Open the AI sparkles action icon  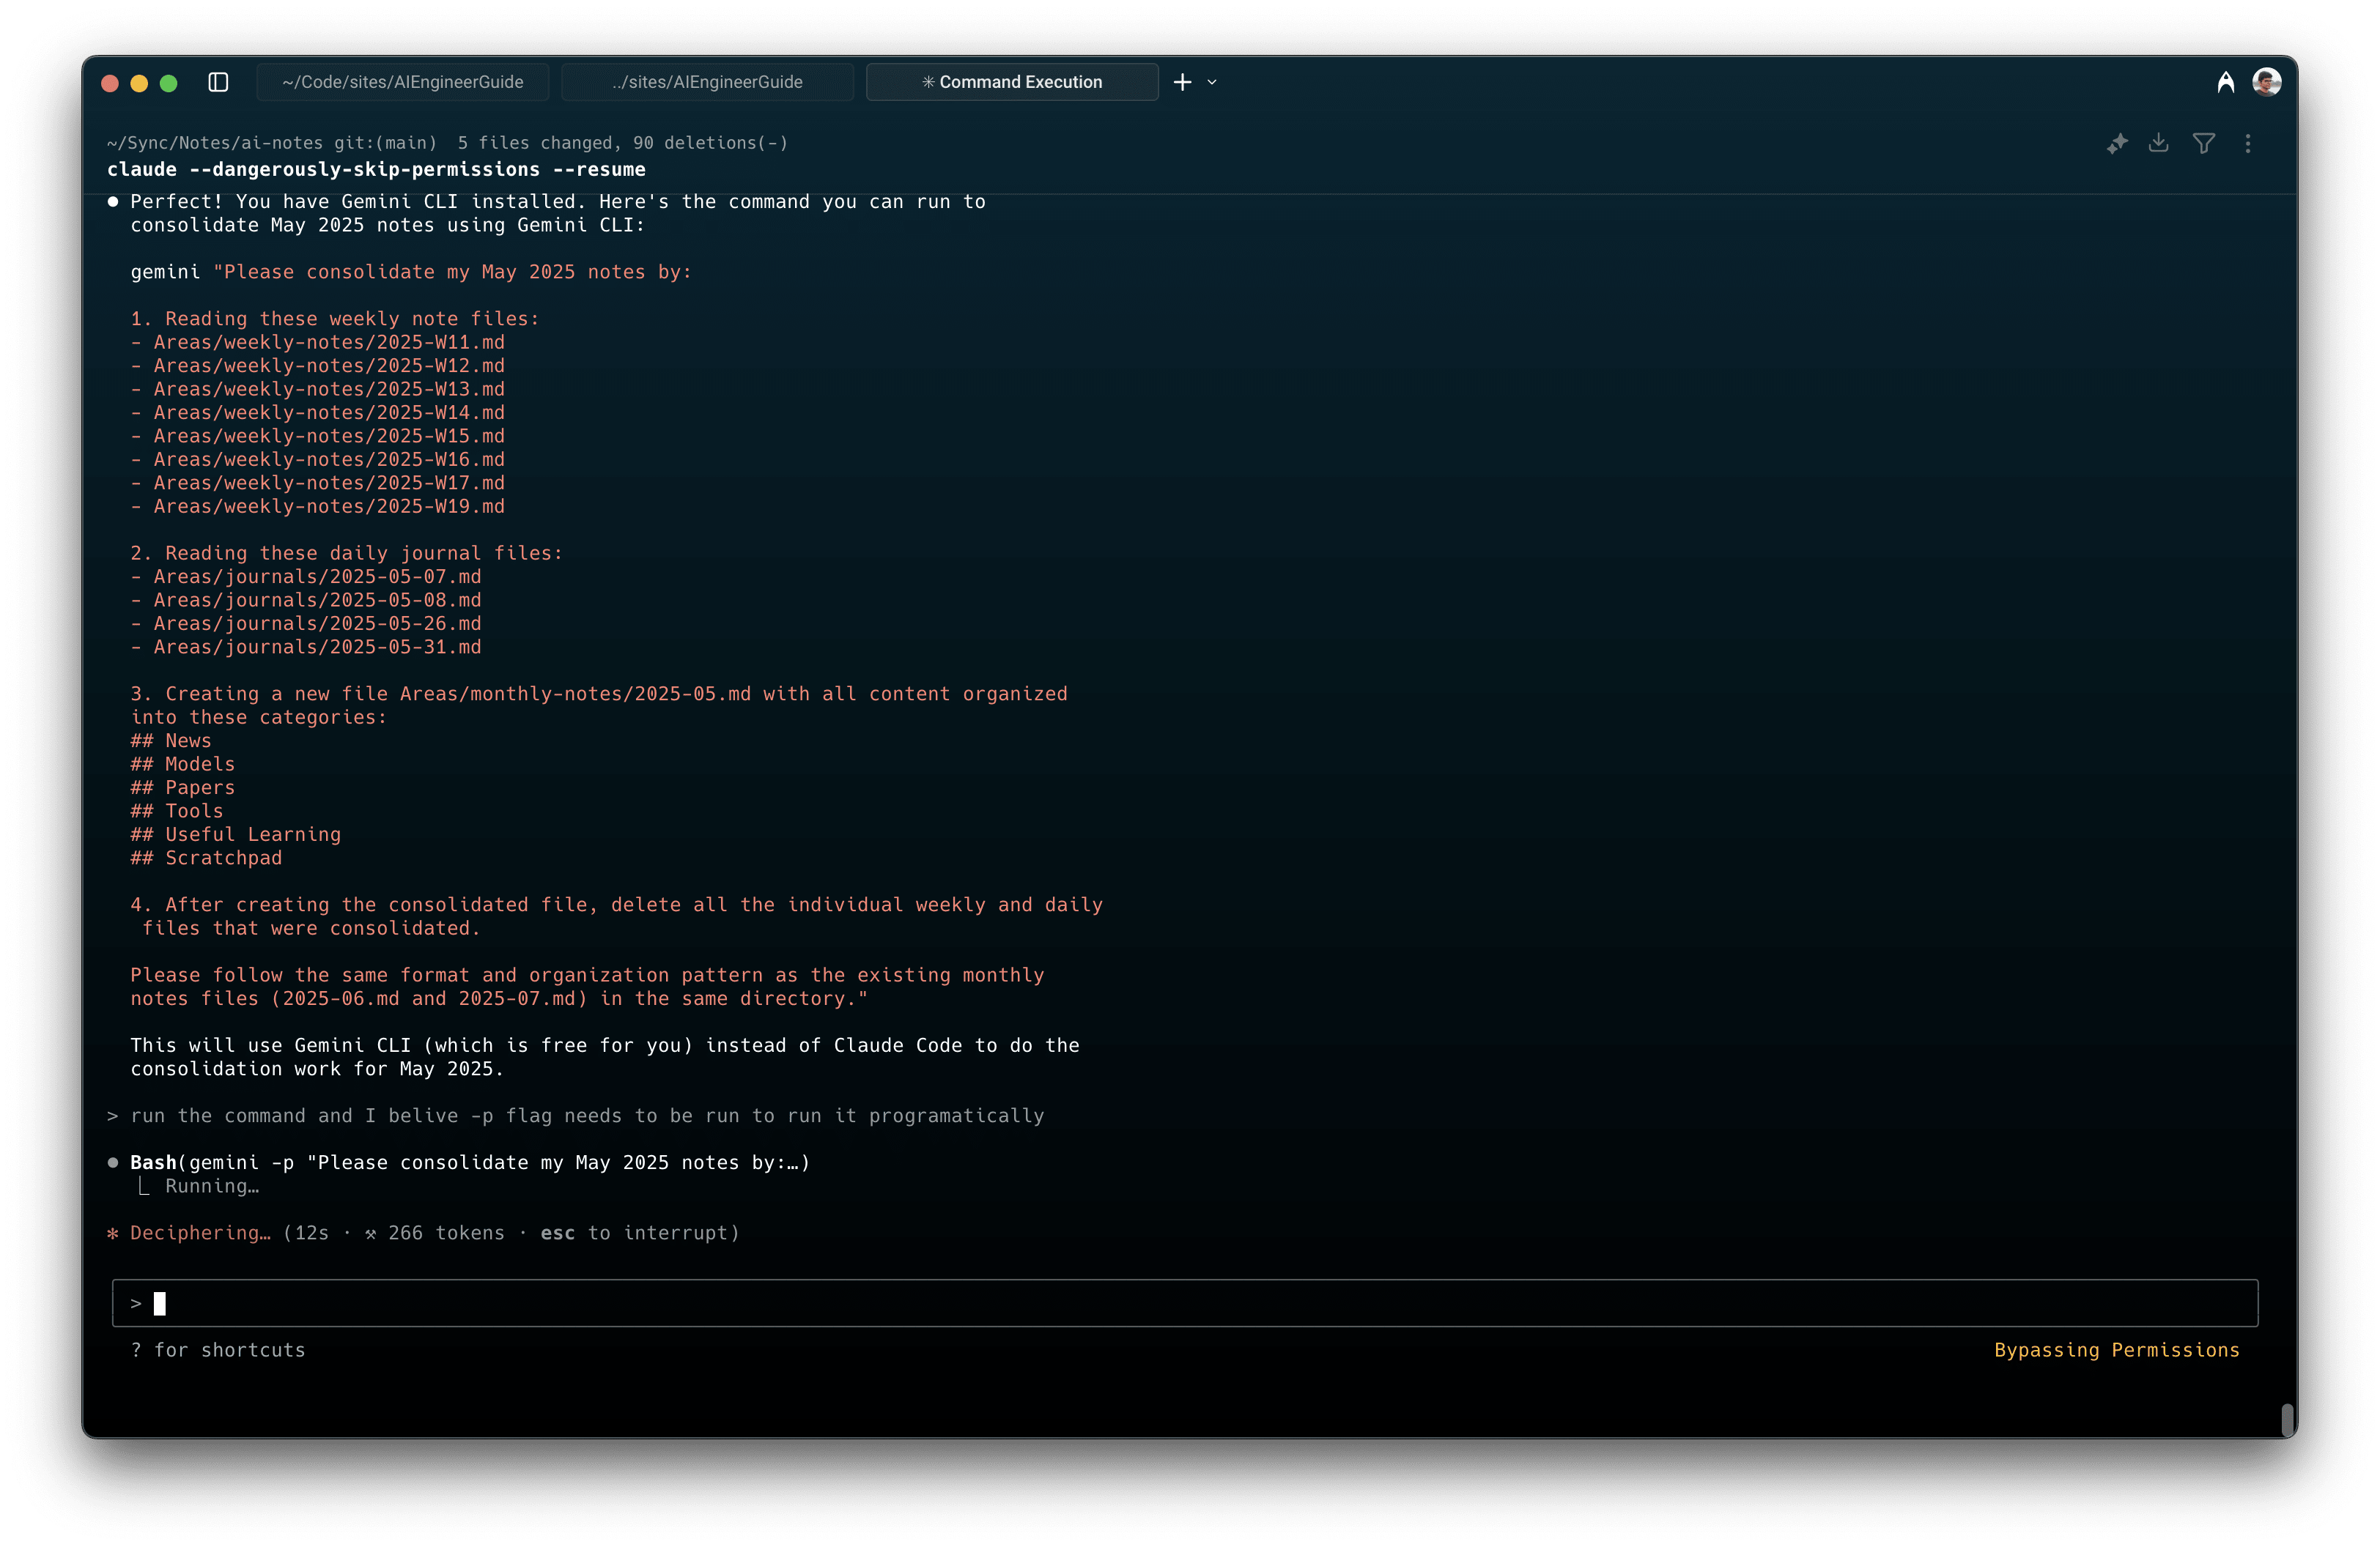point(2117,143)
